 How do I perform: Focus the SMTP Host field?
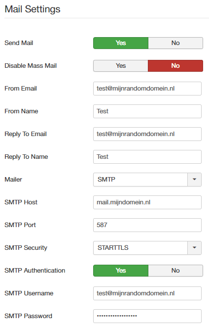[147, 202]
